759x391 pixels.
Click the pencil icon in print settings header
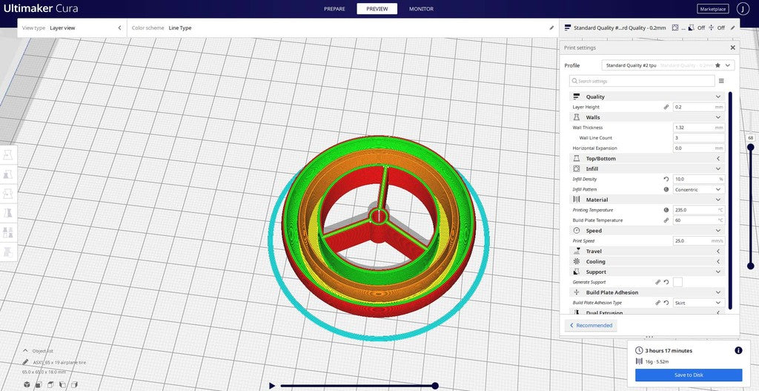pyautogui.click(x=732, y=28)
